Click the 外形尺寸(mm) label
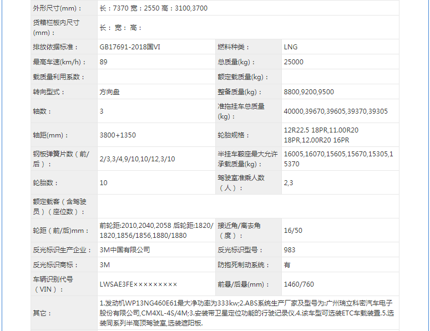 tap(57, 8)
